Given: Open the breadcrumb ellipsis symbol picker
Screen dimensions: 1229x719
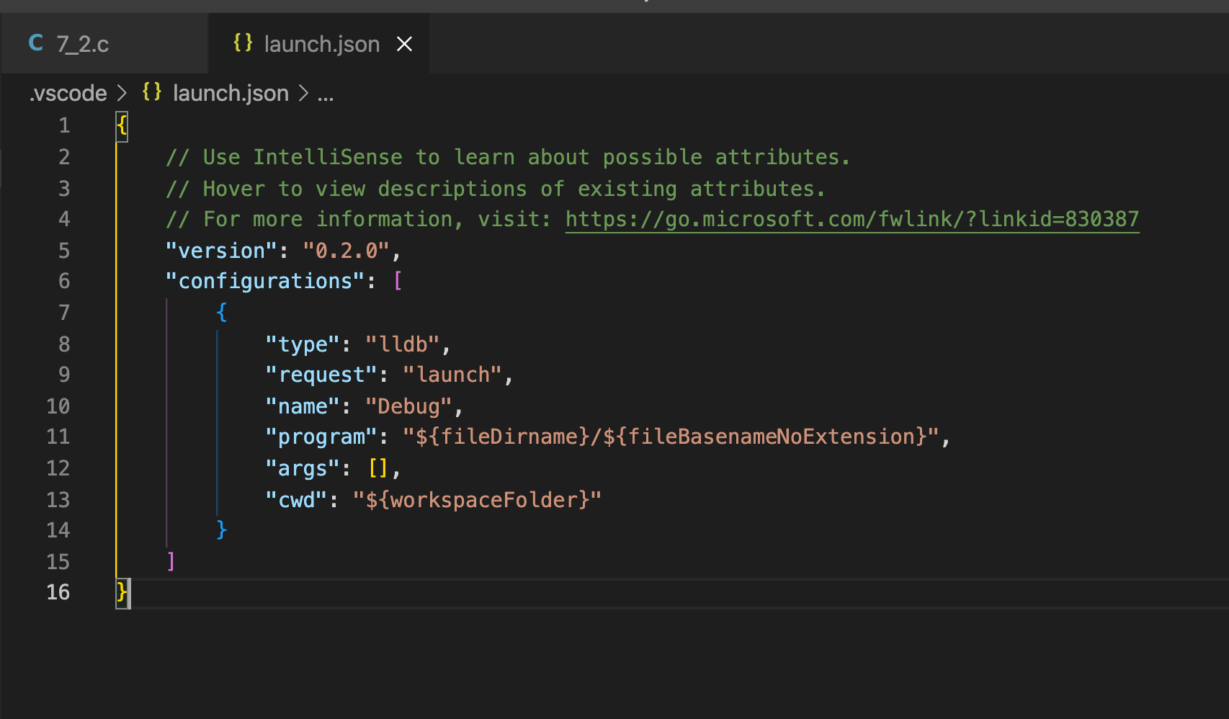Looking at the screenshot, I should pyautogui.click(x=326, y=94).
